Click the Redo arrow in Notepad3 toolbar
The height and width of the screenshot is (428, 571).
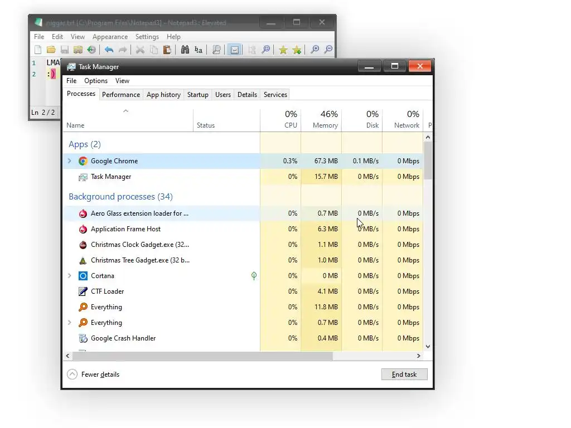[123, 50]
